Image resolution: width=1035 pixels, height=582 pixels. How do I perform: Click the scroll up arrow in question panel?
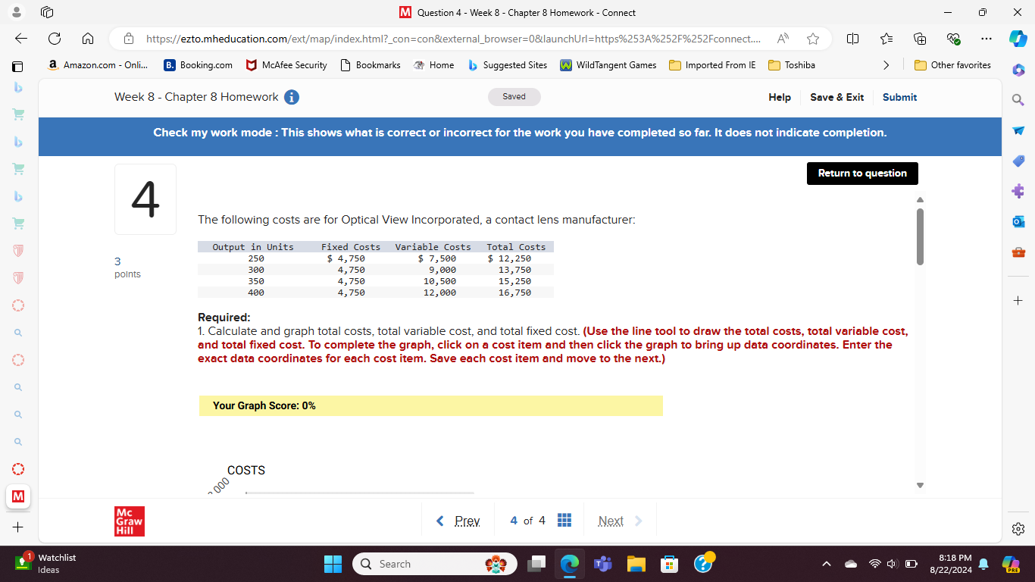921,200
